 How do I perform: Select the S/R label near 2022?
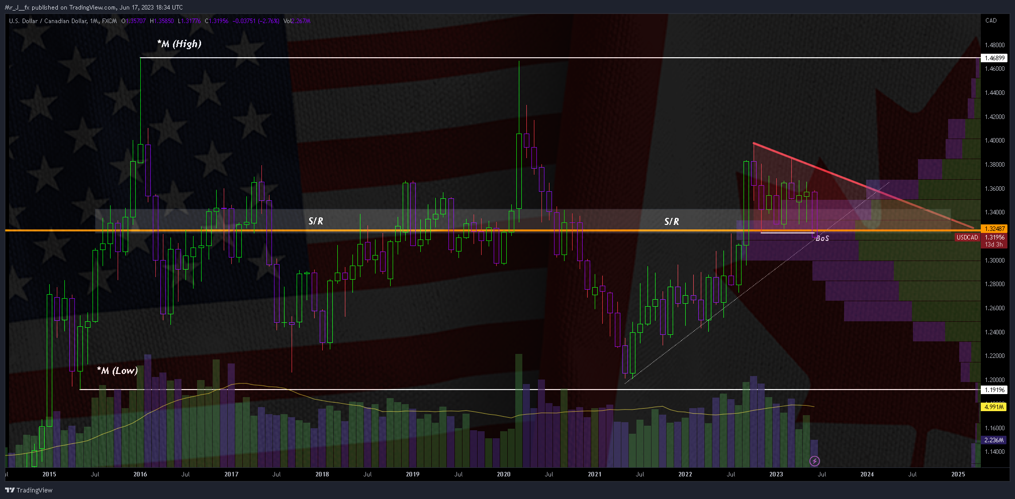point(672,221)
